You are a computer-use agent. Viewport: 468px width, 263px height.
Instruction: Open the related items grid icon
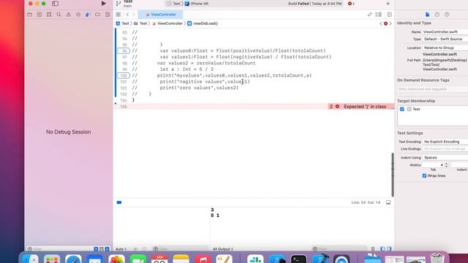pyautogui.click(x=118, y=15)
